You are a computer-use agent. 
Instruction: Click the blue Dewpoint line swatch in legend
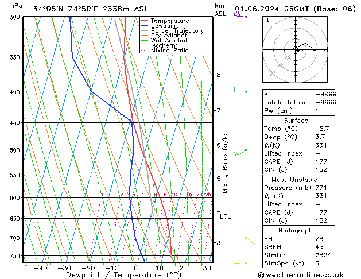point(144,25)
